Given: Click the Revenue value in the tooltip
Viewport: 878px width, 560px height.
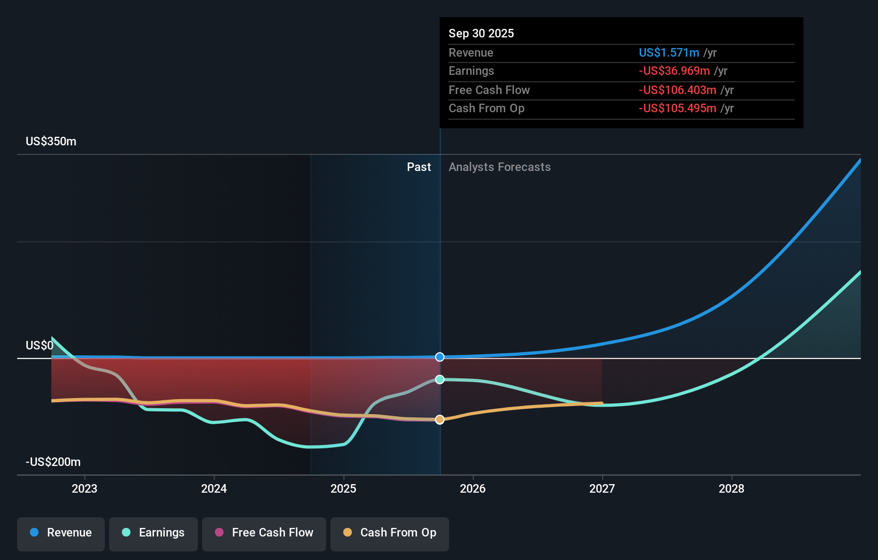Looking at the screenshot, I should click(668, 53).
